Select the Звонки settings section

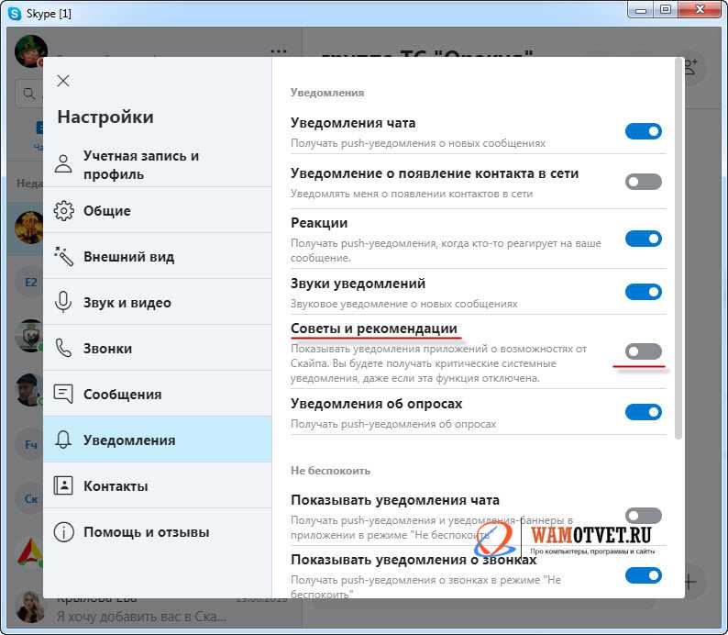tap(158, 348)
